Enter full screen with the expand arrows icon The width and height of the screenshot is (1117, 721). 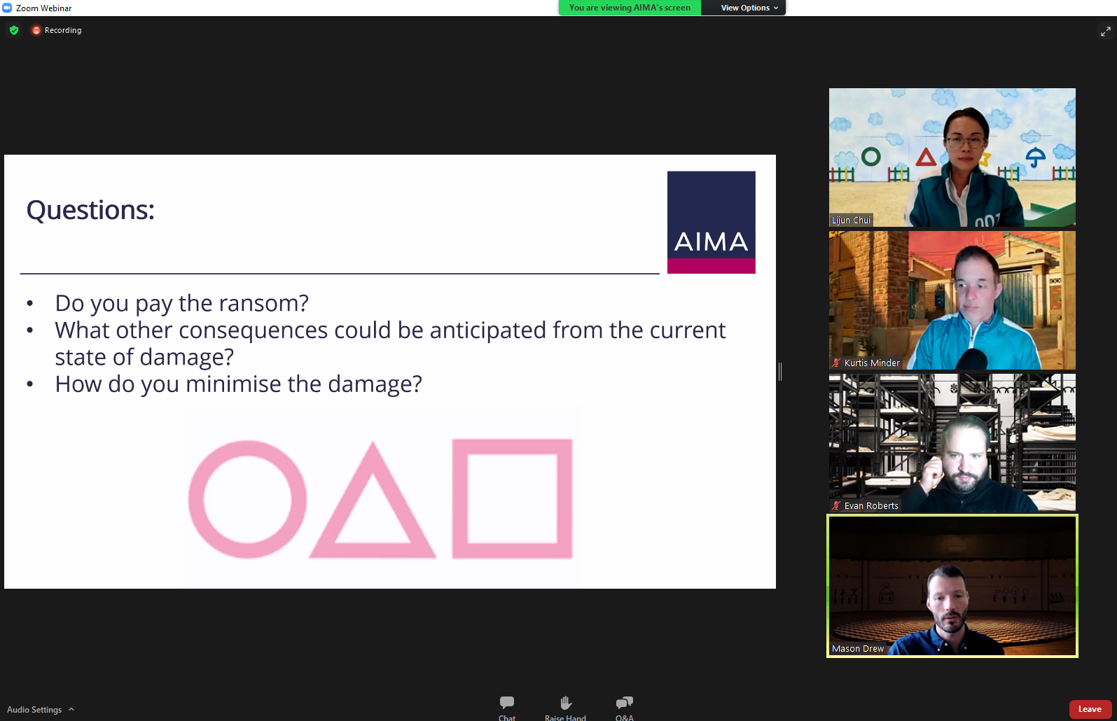point(1105,31)
